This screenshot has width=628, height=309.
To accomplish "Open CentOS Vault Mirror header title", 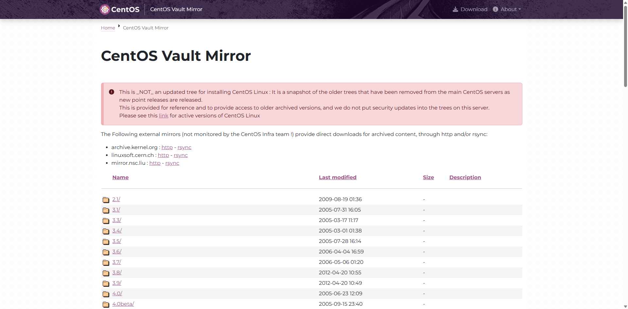I will point(176,9).
